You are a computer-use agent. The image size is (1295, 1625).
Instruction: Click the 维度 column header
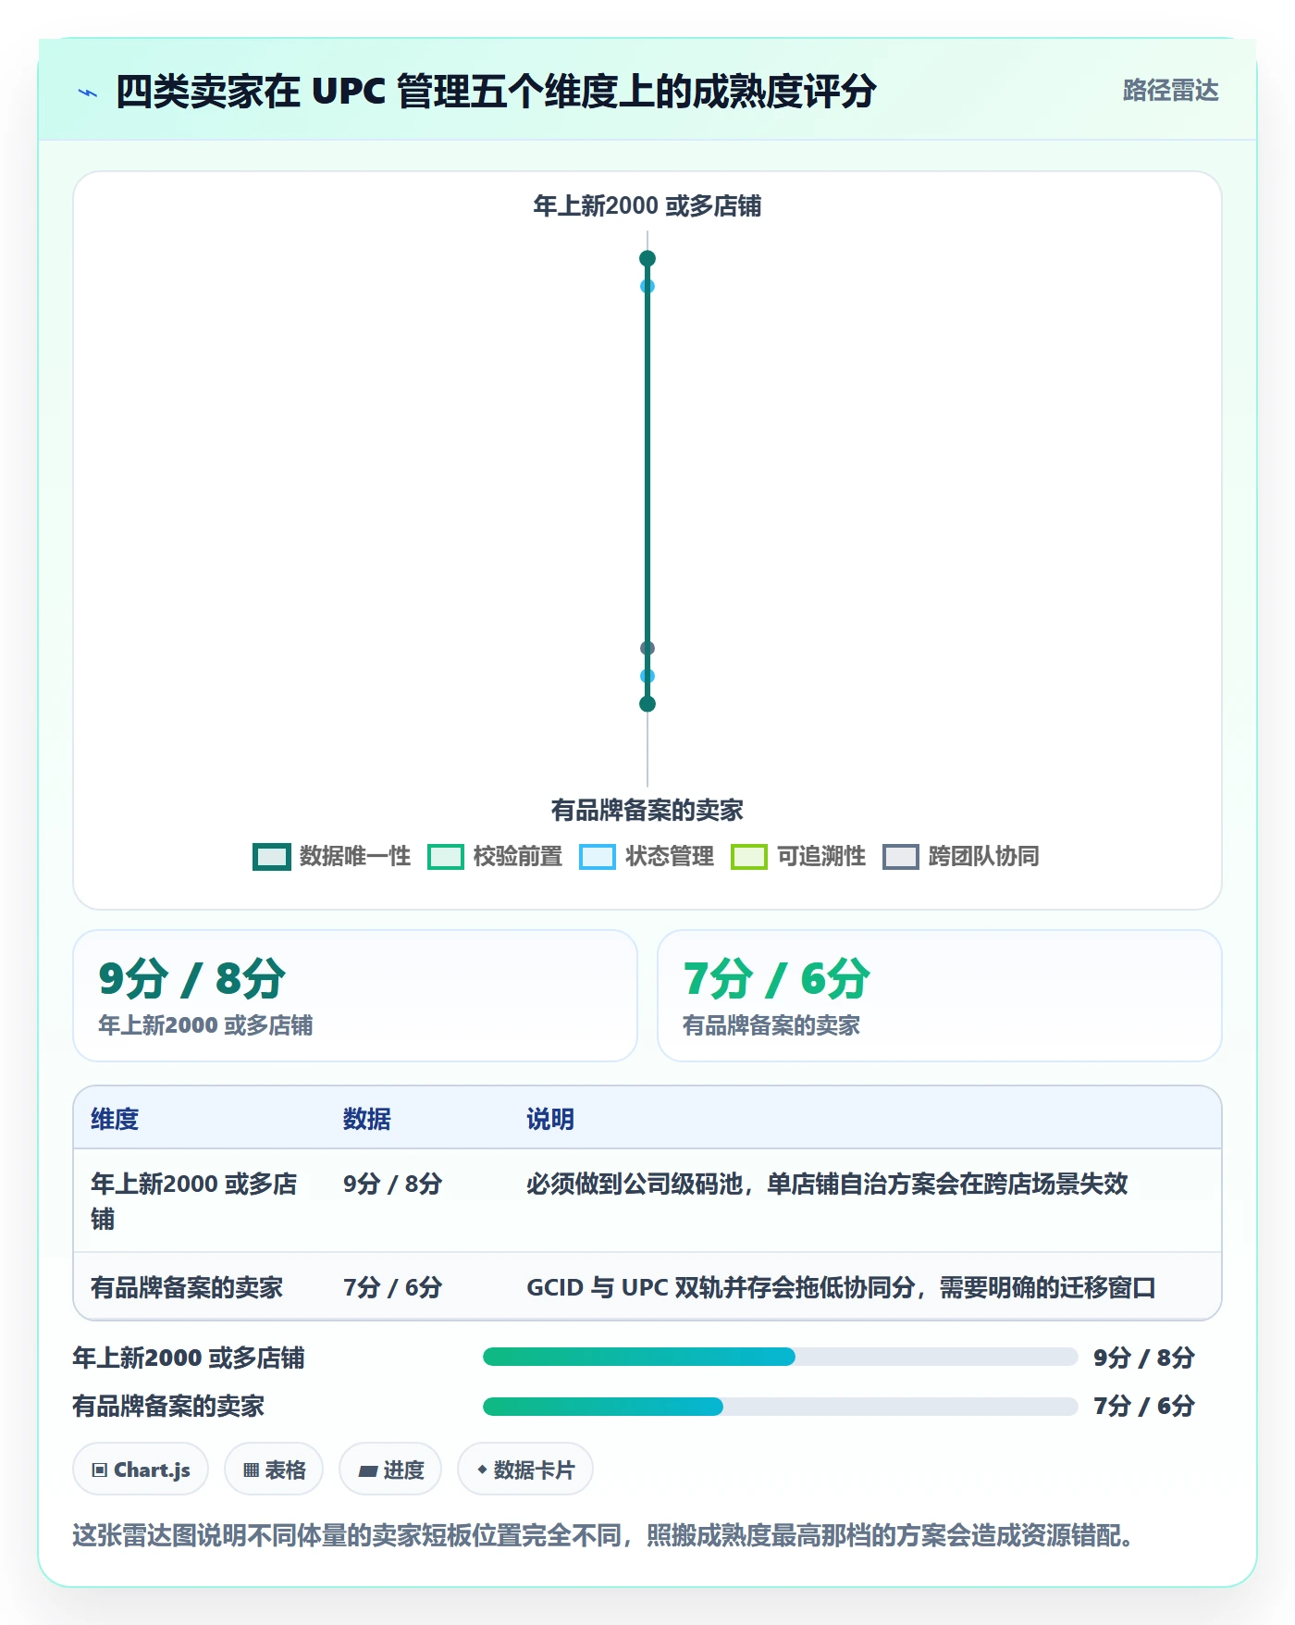click(x=115, y=1120)
